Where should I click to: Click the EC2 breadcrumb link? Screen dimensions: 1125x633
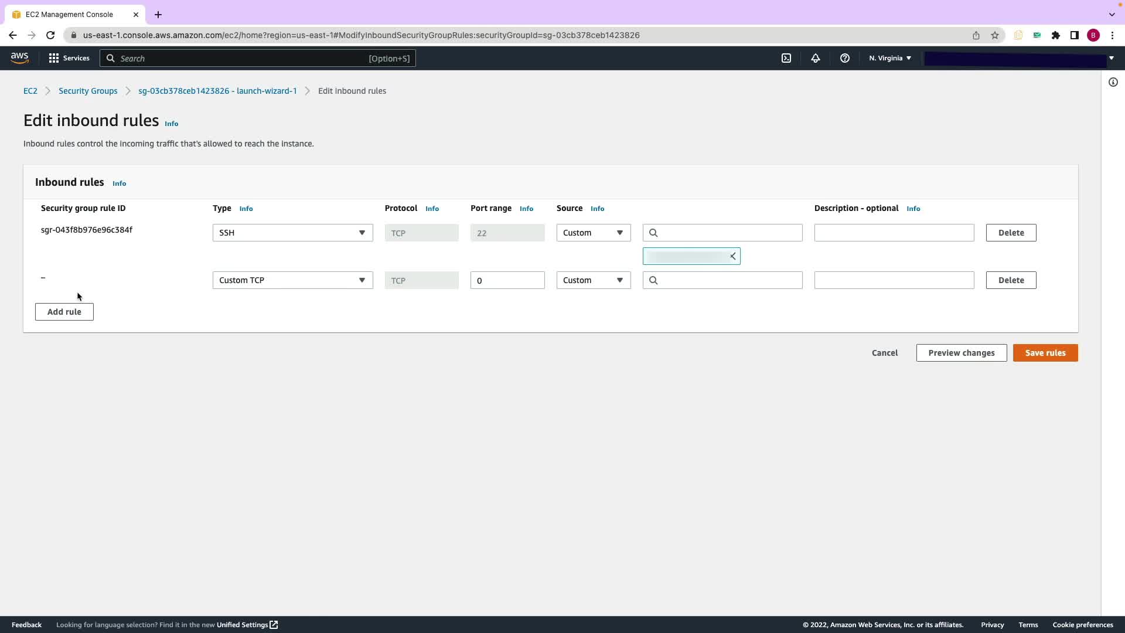point(30,91)
